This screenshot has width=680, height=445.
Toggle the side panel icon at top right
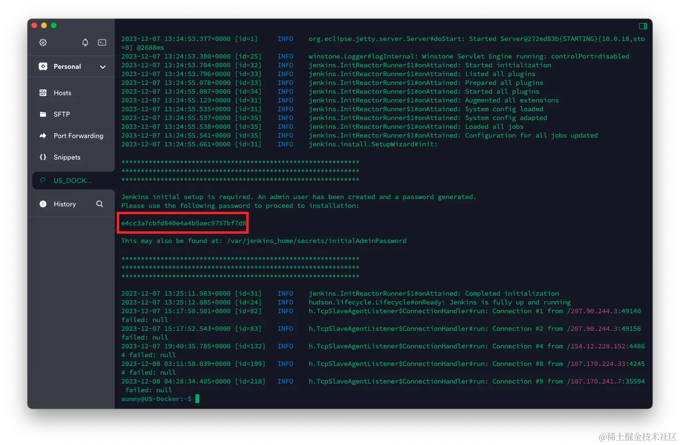643,26
